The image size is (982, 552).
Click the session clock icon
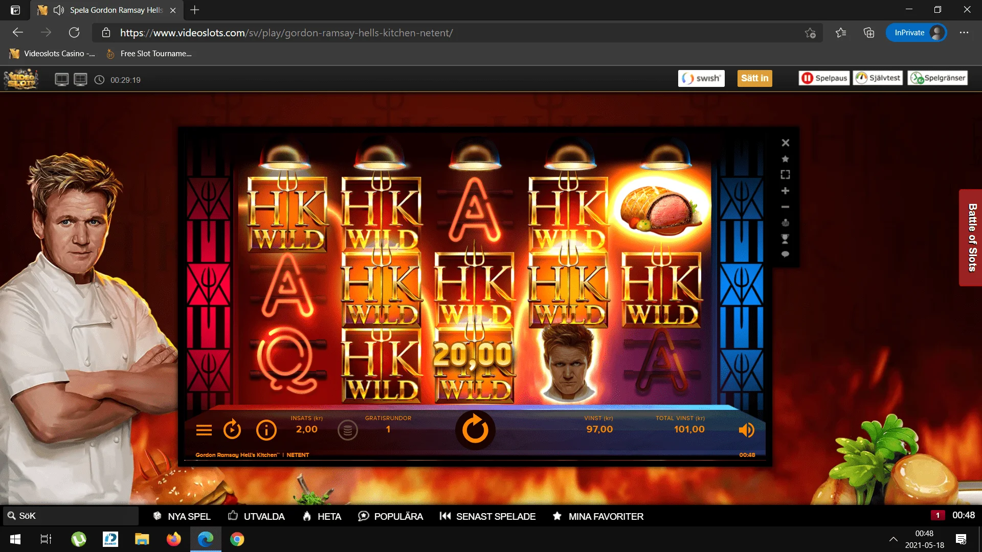[100, 80]
